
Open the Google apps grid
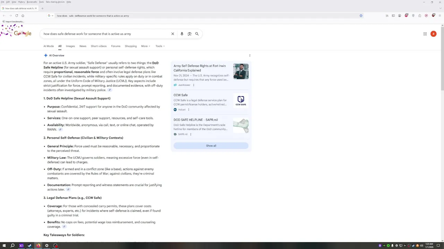click(425, 34)
